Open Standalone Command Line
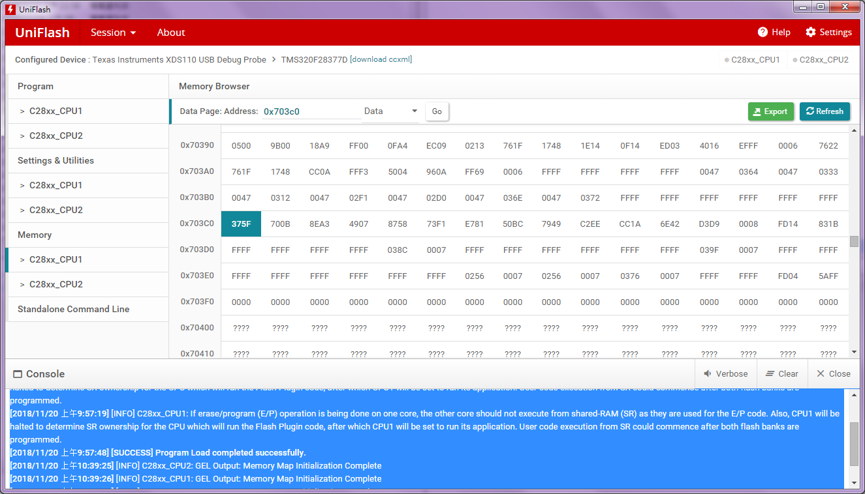This screenshot has width=865, height=494. point(87,310)
